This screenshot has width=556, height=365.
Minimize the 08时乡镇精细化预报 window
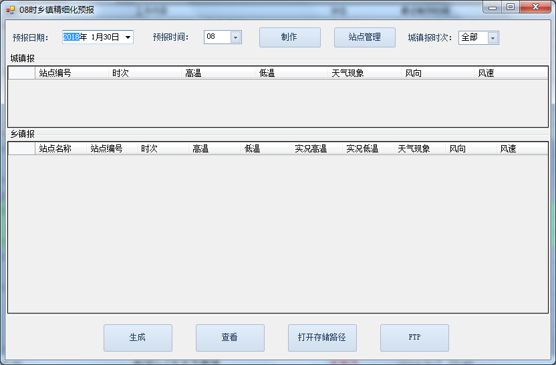(494, 7)
